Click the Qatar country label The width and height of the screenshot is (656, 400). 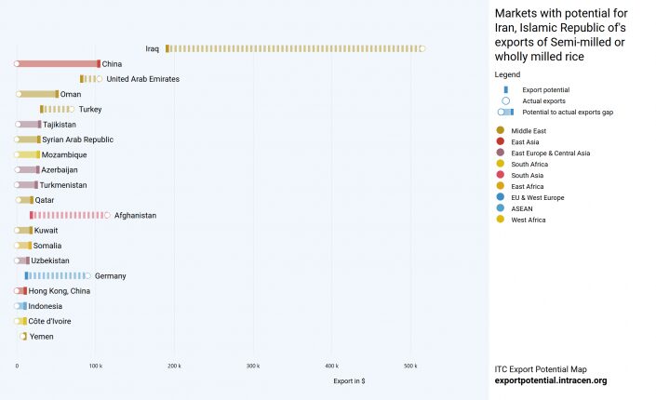(45, 200)
